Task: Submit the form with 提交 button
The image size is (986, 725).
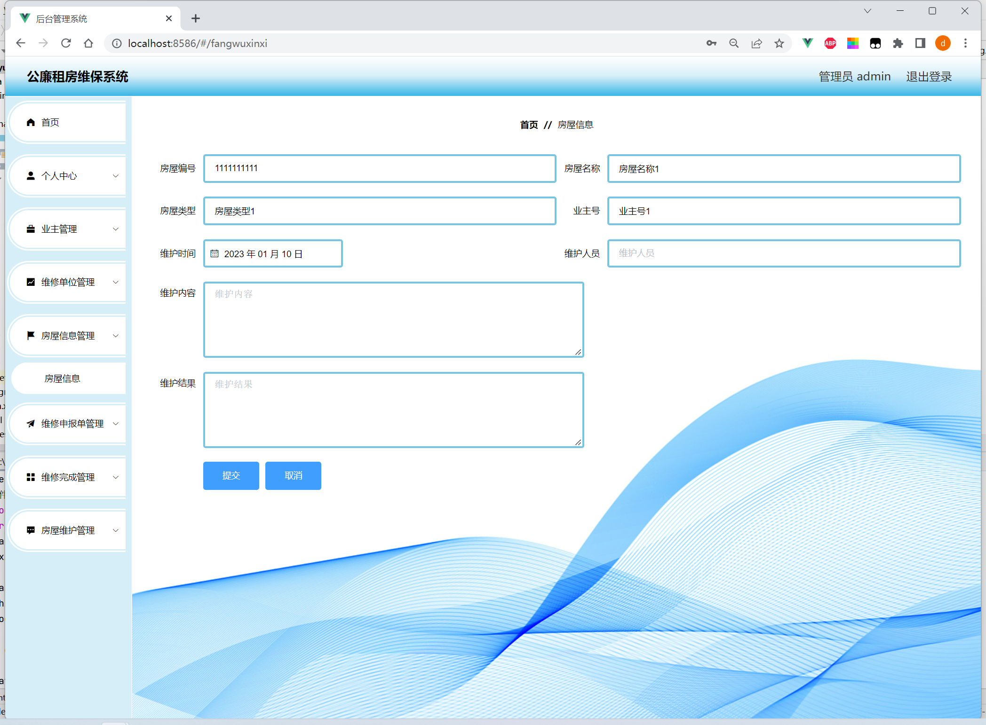Action: [231, 476]
